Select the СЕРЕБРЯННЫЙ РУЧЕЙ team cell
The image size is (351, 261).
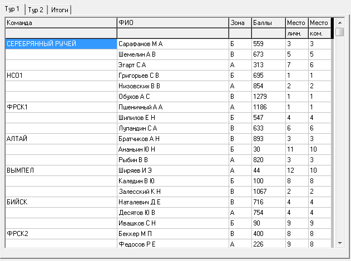click(61, 44)
